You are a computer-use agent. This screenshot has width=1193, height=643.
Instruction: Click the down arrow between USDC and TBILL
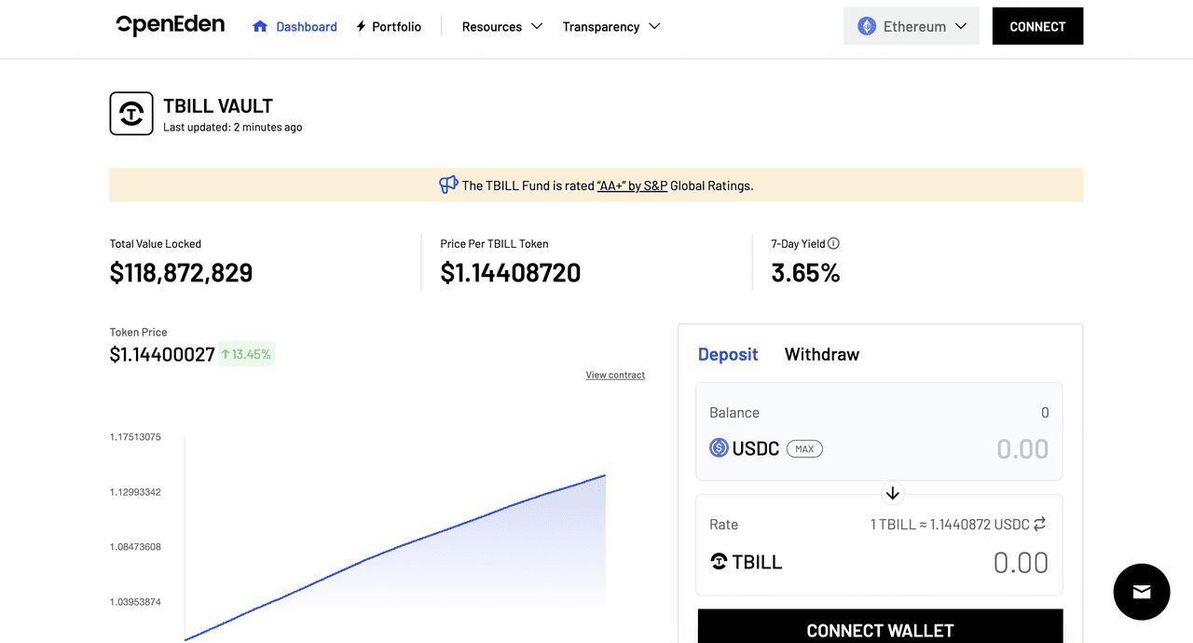[x=892, y=493]
